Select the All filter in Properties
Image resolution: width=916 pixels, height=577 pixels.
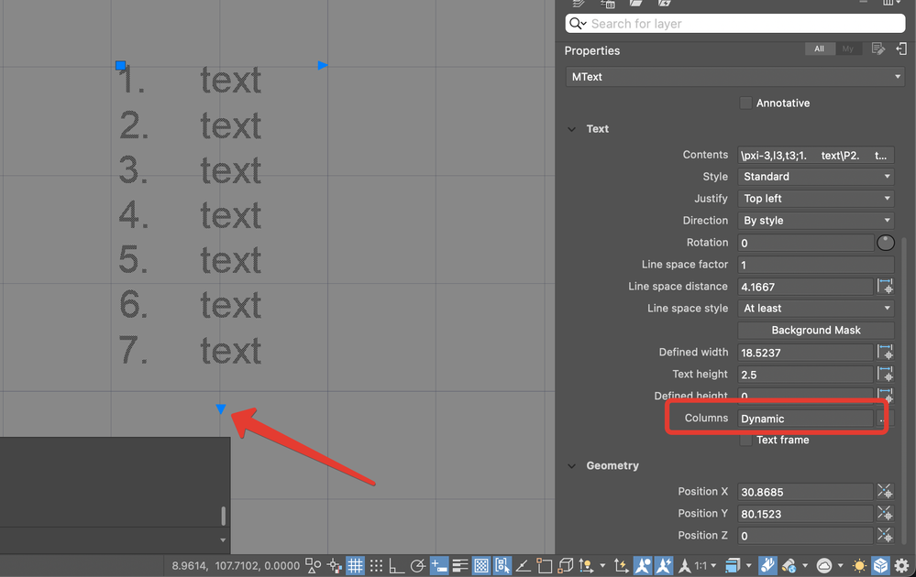819,48
